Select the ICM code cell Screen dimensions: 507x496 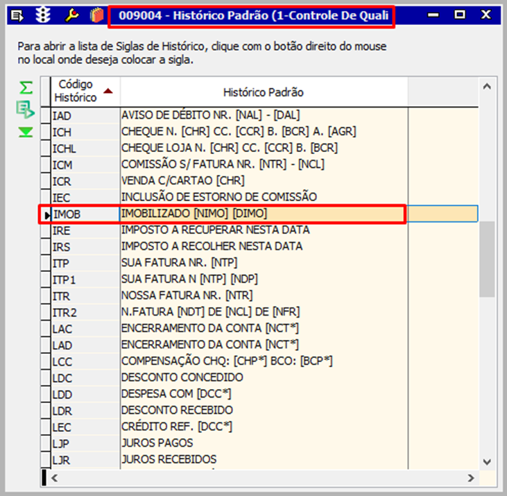[85, 164]
